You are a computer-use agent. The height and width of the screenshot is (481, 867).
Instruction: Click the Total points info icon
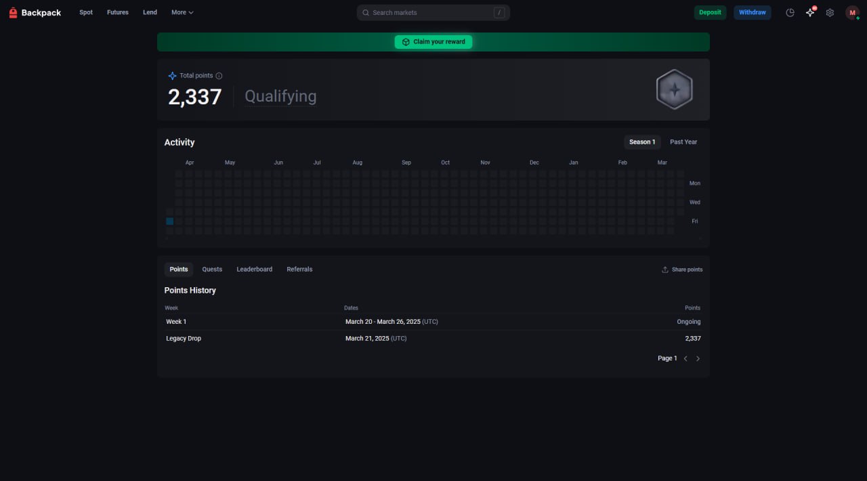pyautogui.click(x=219, y=76)
